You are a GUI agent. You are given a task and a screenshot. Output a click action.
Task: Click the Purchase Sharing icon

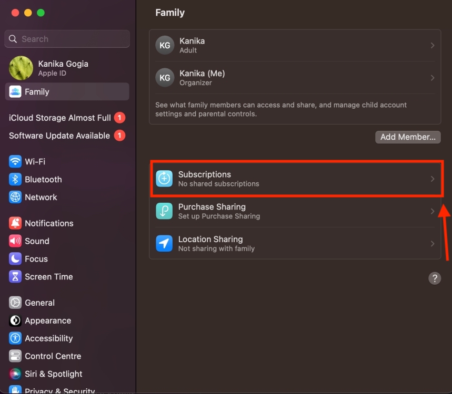point(164,211)
